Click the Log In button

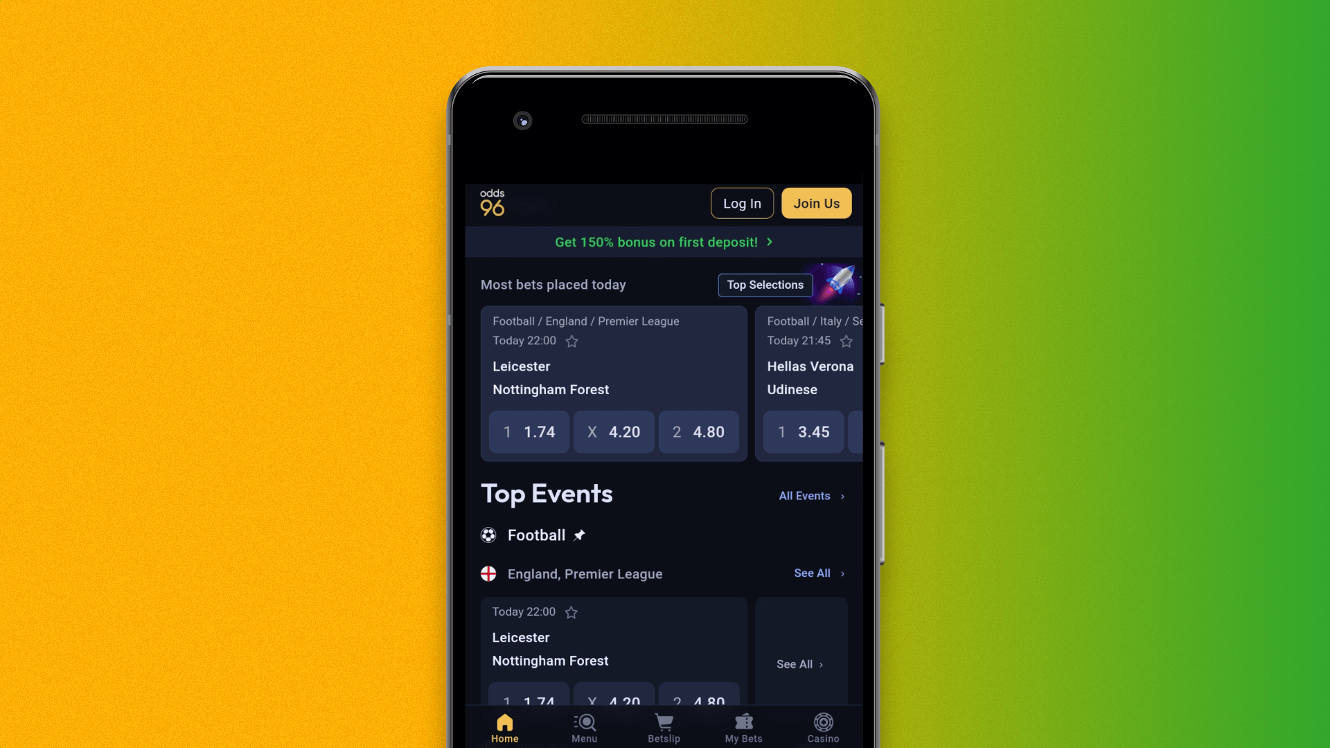pos(742,203)
